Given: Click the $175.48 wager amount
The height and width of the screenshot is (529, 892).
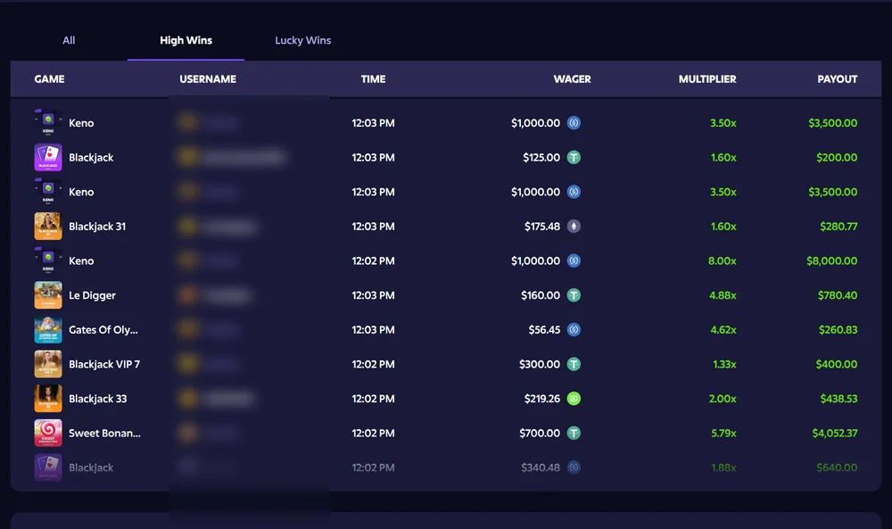Looking at the screenshot, I should pos(542,227).
